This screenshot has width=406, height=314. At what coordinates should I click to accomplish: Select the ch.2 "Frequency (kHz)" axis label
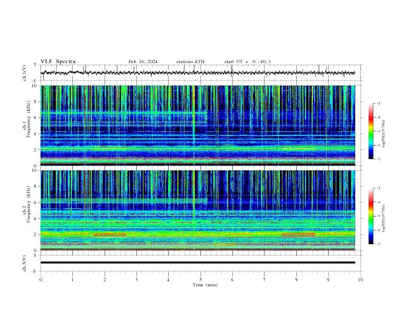[x=29, y=204]
